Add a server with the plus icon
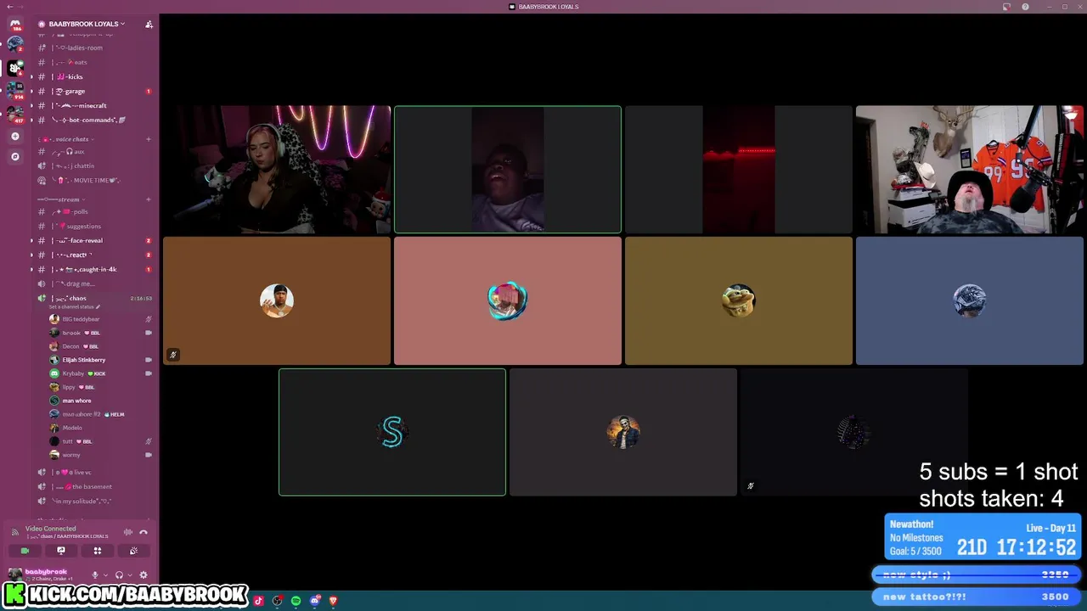 14,136
